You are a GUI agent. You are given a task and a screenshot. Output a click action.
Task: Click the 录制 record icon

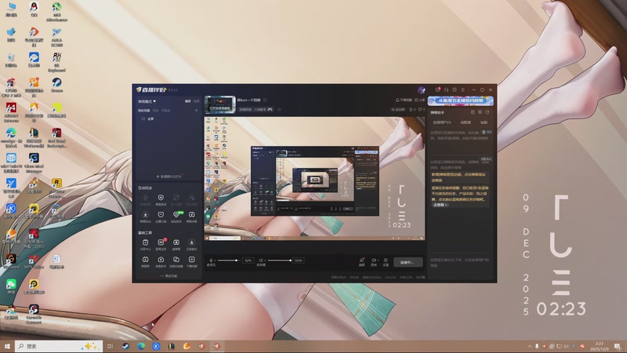(374, 262)
